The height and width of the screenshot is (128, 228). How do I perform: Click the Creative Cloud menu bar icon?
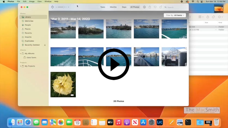point(187,1)
